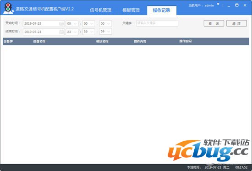Click the start date field 2019-07-23
Image resolution: width=252 pixels, height=171 pixels.
[x=44, y=24]
